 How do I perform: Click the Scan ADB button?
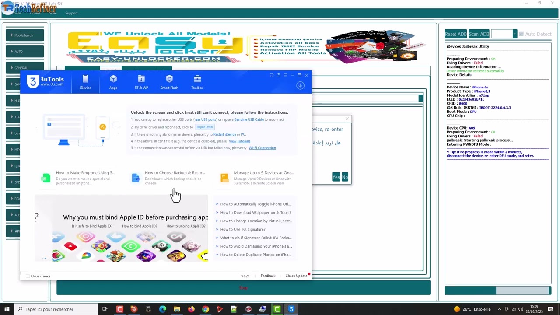(479, 34)
